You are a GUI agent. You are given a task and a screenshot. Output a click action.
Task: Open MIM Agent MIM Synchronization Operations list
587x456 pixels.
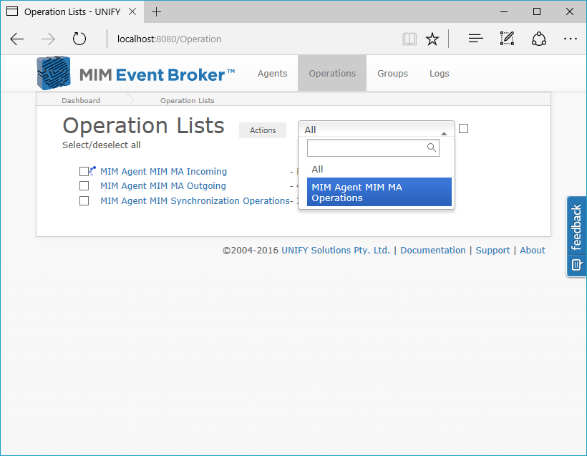[x=195, y=201]
